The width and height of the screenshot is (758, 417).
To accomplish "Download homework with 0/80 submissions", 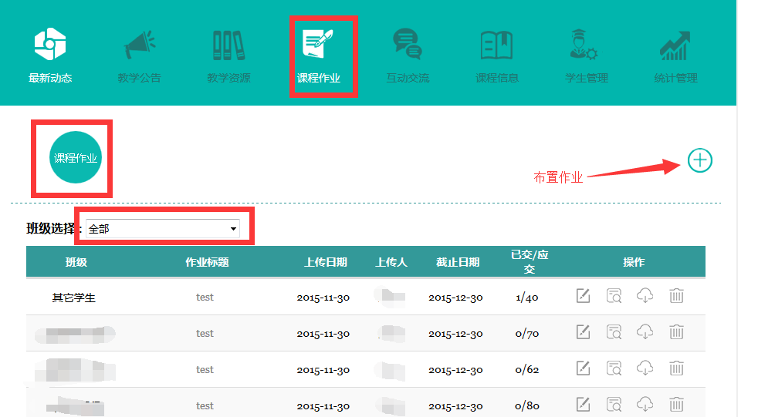I will pyautogui.click(x=645, y=404).
